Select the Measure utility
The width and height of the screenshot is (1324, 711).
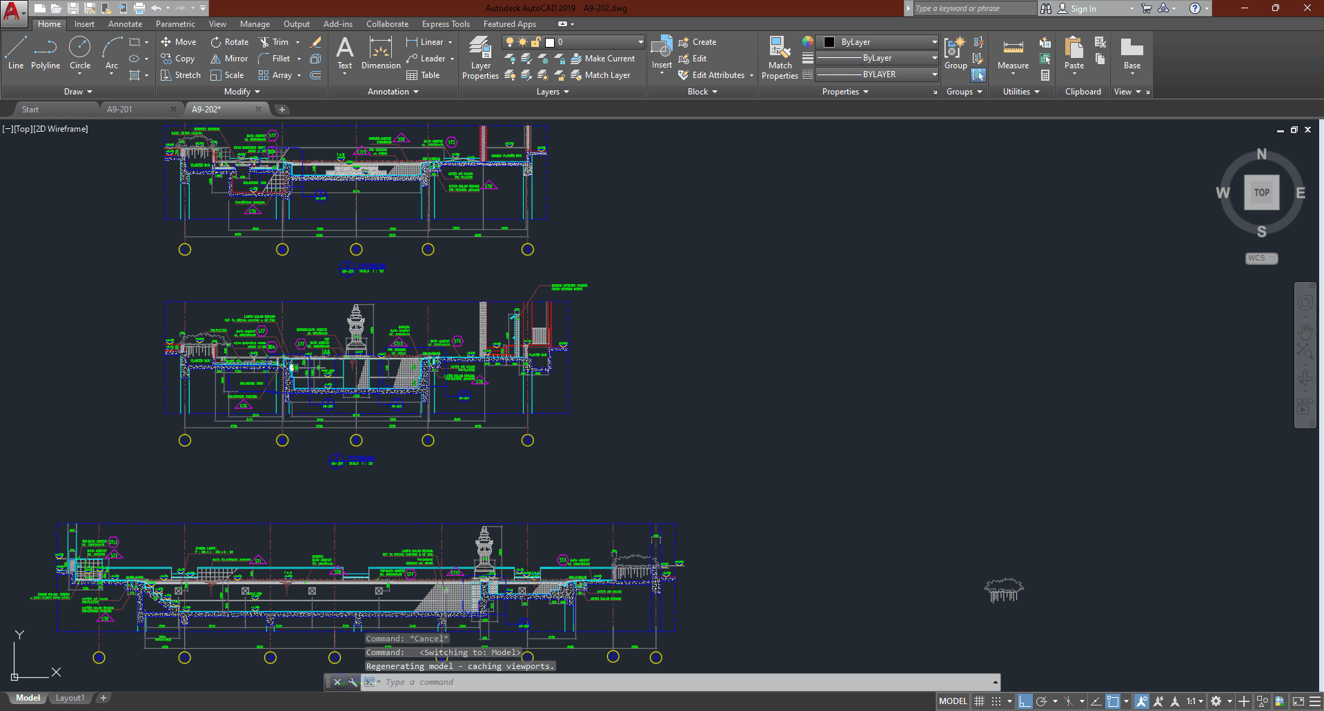[1013, 54]
